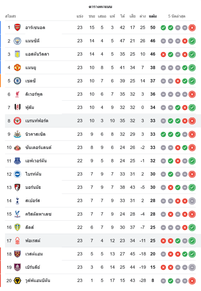Click the Wolverhampton wolf crest icon
The image size is (201, 291).
pyautogui.click(x=17, y=281)
